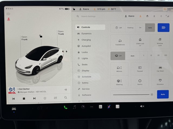Open the Glovebox
The width and height of the screenshot is (173, 129).
click(x=160, y=82)
